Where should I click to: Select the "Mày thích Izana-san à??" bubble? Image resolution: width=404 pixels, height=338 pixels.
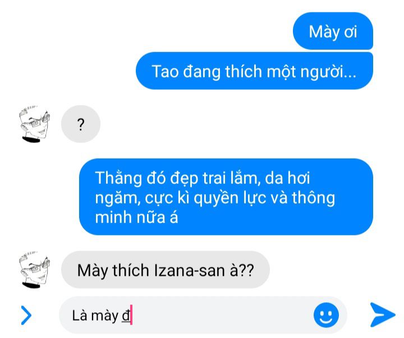pos(166,270)
